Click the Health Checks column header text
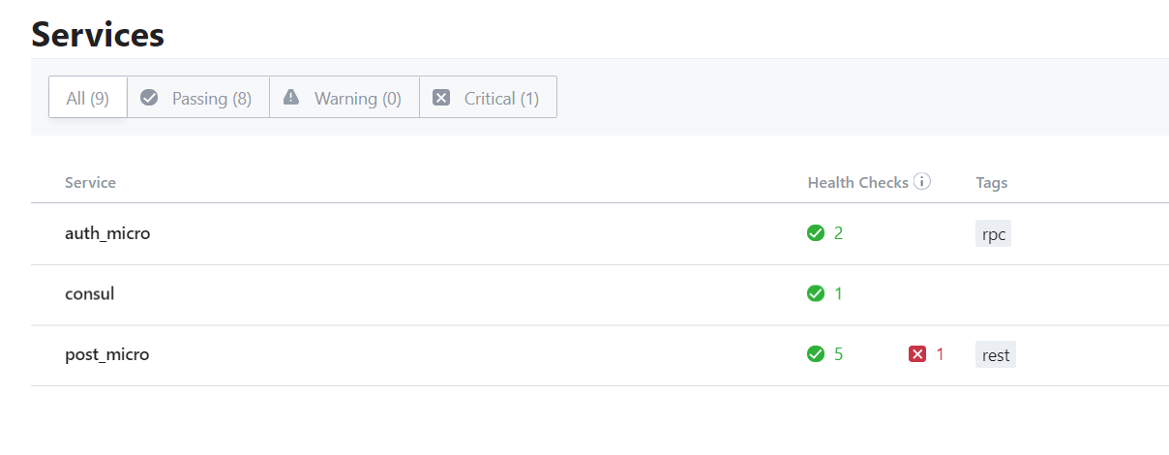 pyautogui.click(x=857, y=183)
